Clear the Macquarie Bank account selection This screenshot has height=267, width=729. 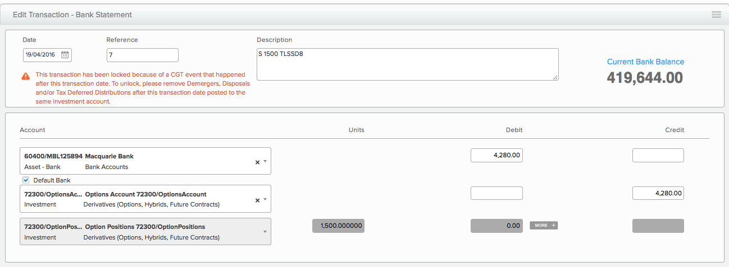point(257,162)
